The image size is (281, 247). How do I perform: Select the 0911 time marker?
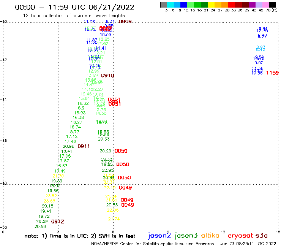84,146
